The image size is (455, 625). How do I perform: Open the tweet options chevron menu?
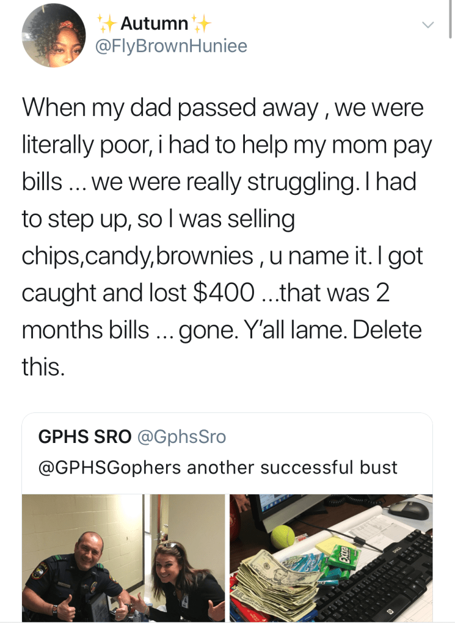click(x=428, y=25)
